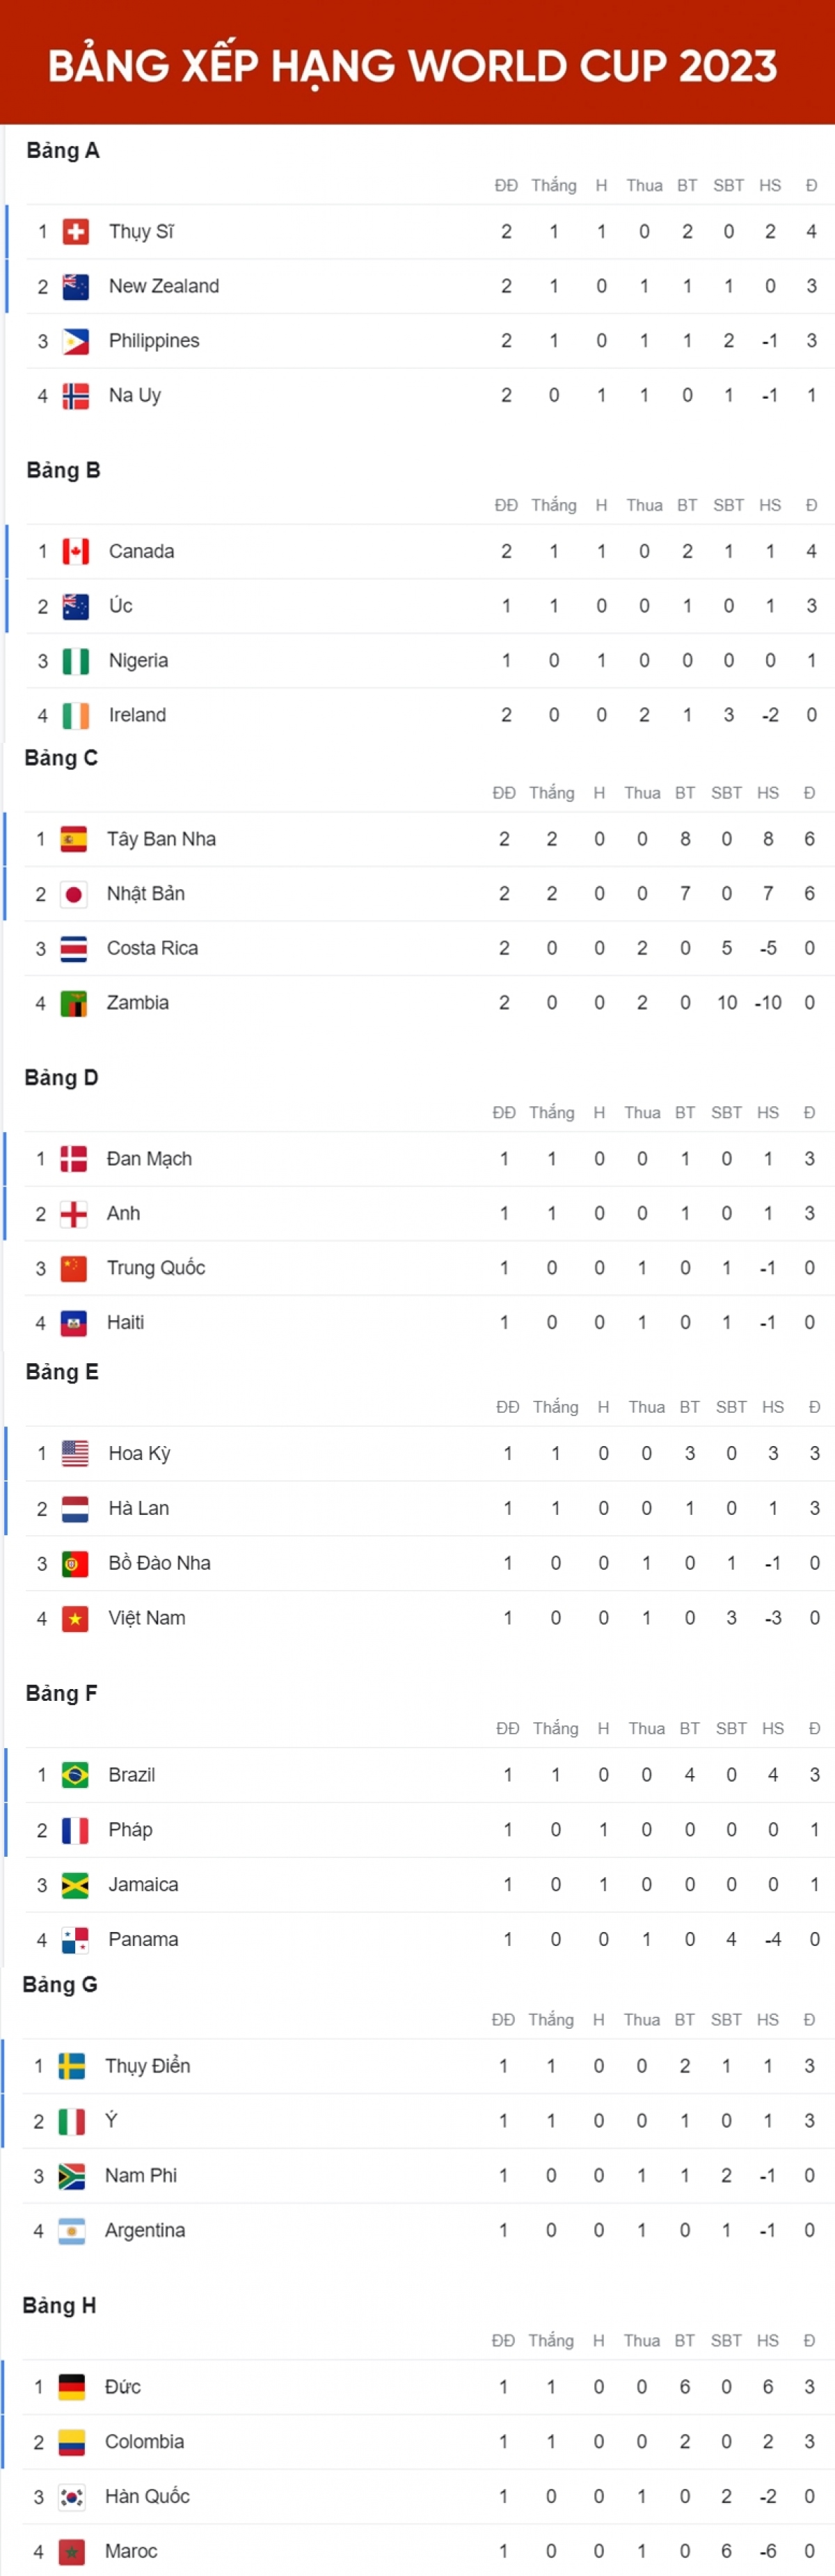
Task: Click the Bảng A group heading
Action: 62,151
